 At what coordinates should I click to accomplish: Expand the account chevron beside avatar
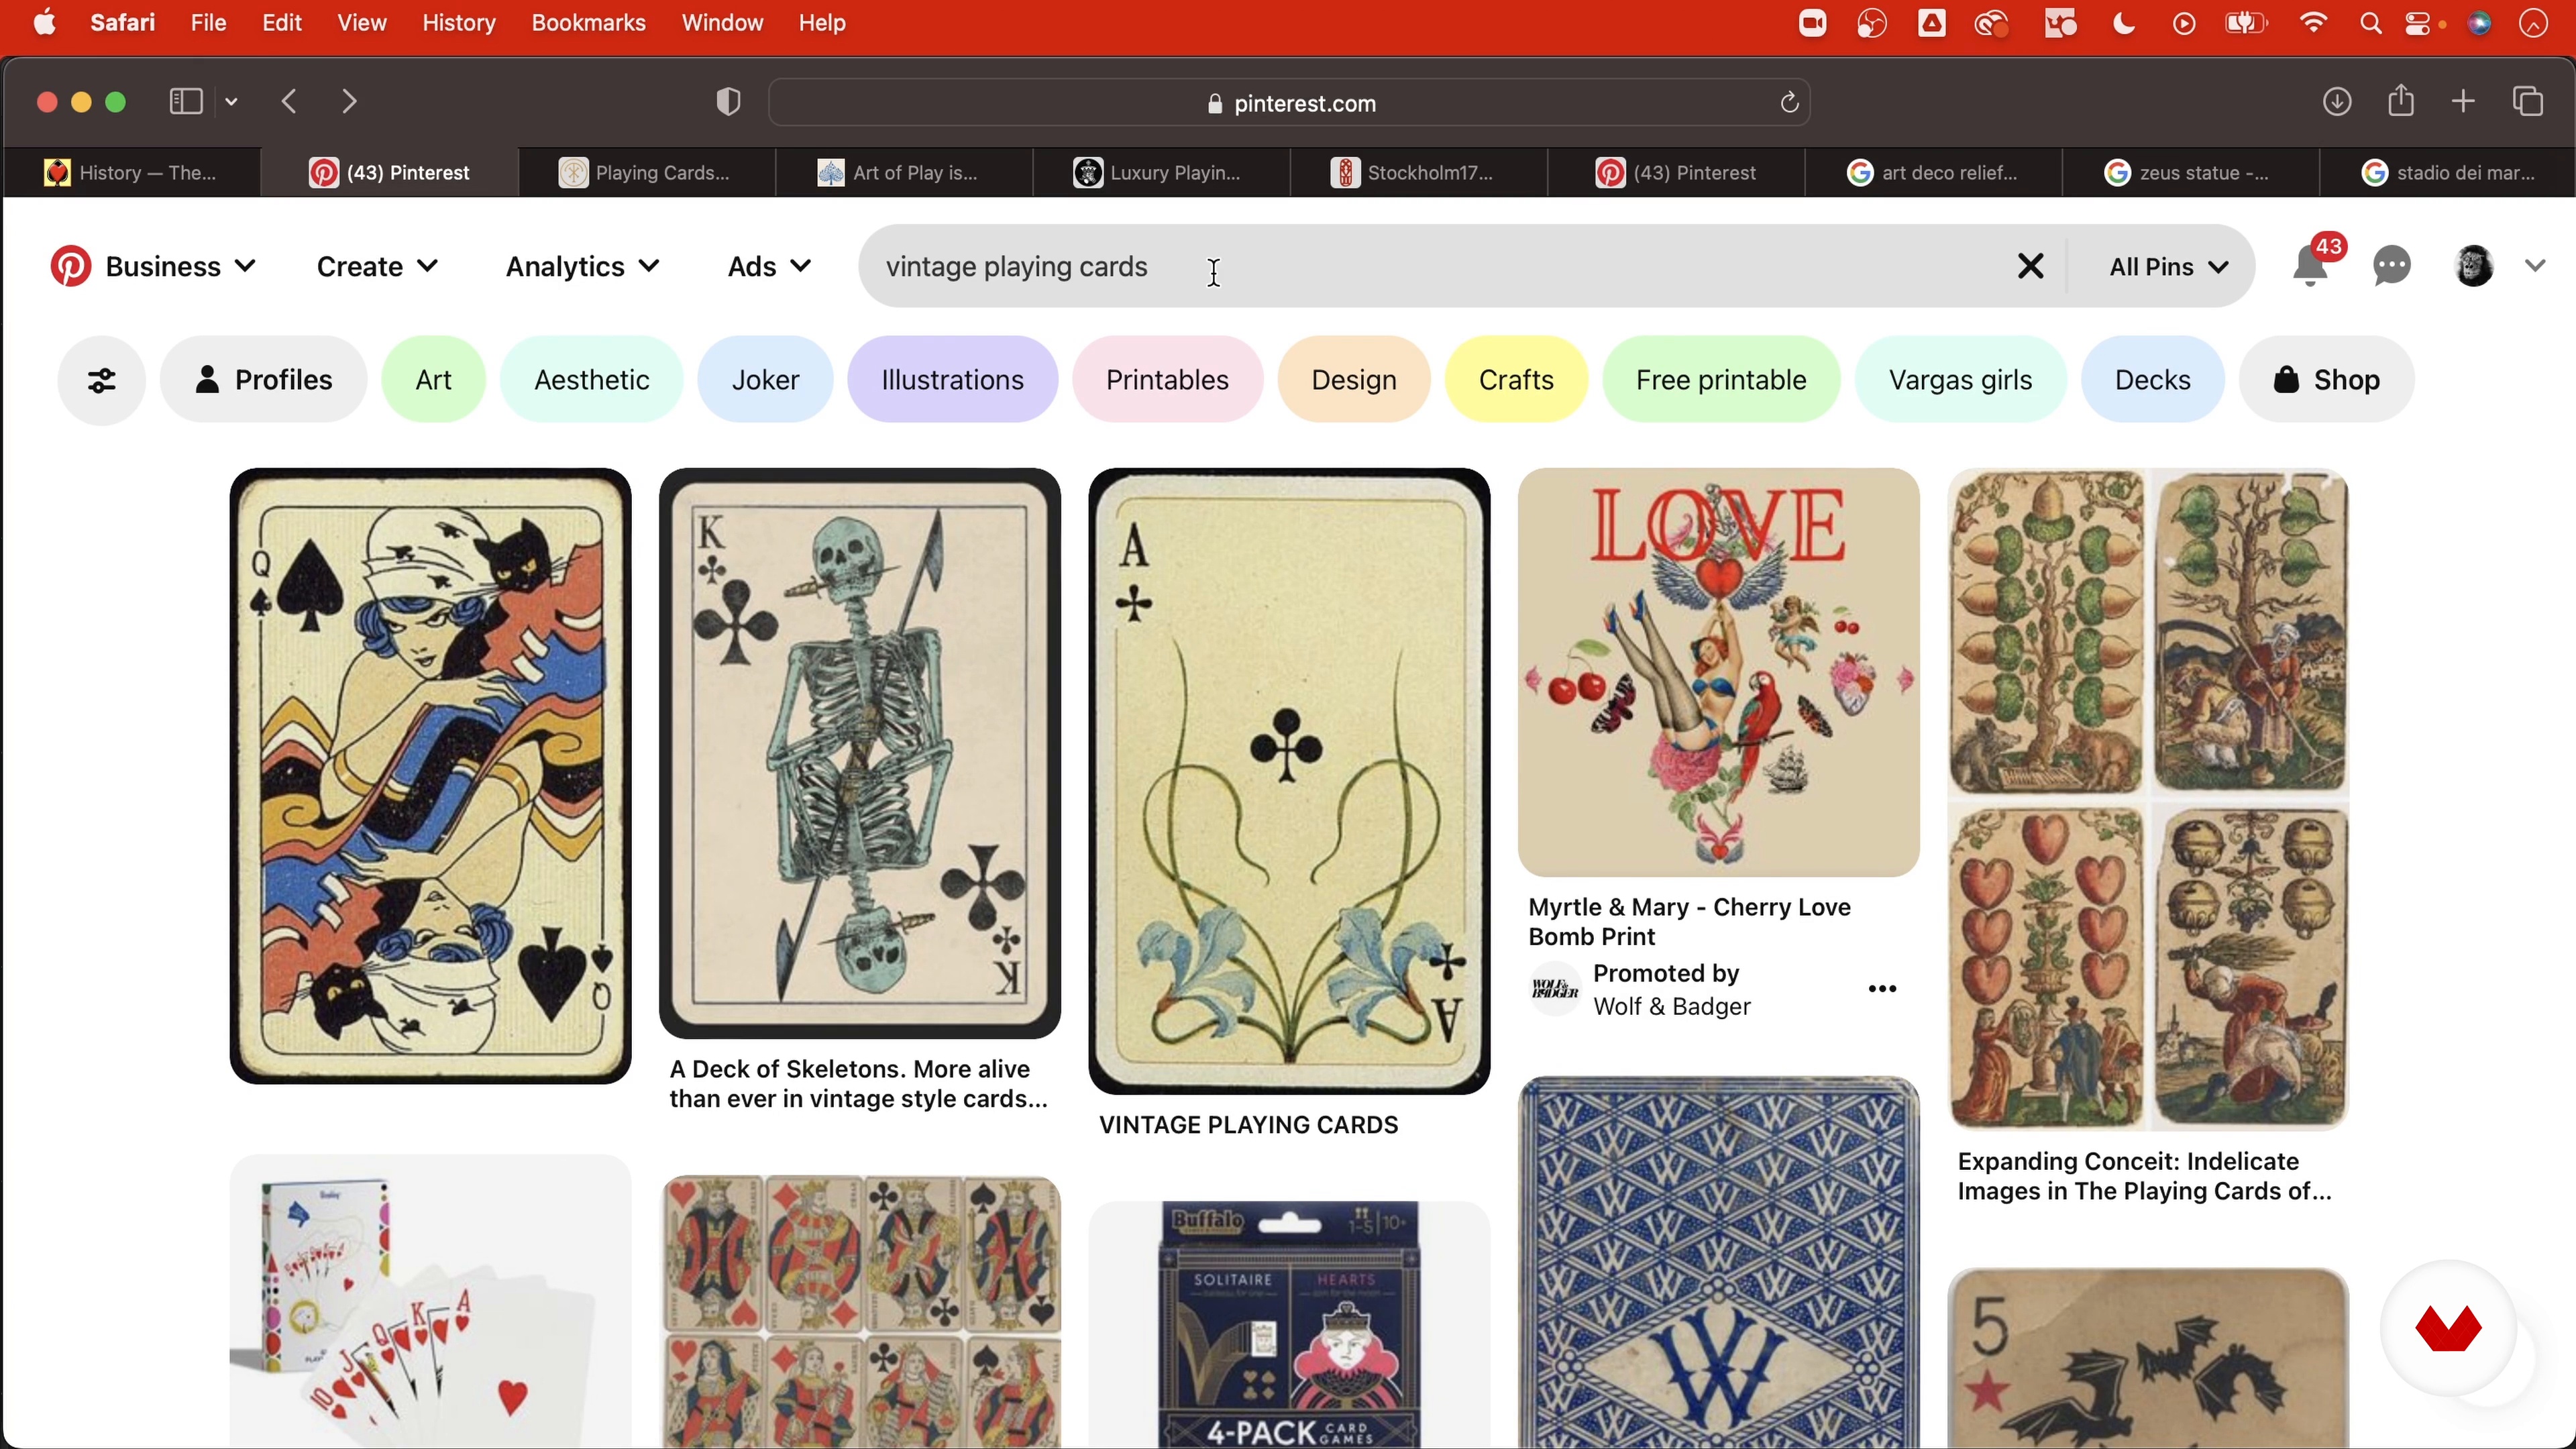tap(2534, 267)
